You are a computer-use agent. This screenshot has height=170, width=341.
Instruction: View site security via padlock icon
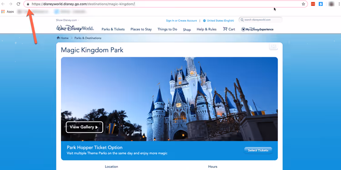[28, 4]
